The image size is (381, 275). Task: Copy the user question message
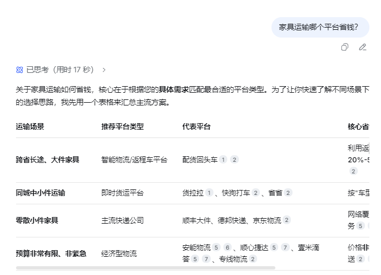[x=345, y=47]
